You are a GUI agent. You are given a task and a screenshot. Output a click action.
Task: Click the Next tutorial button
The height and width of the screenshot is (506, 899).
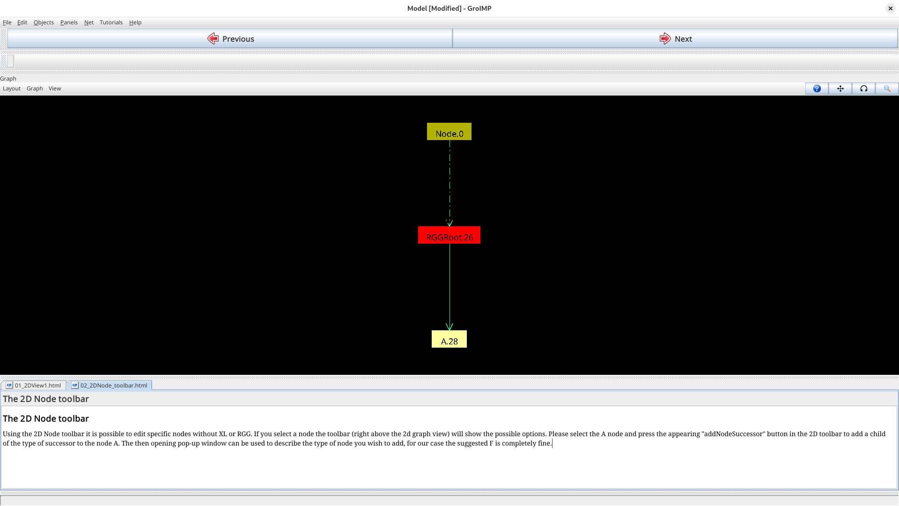[675, 39]
